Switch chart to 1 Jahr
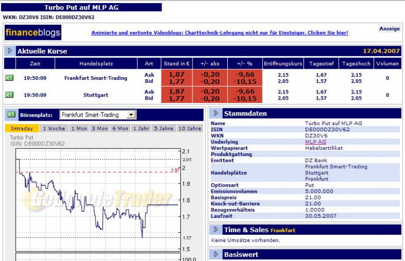Screen dimensions: 405x261 click(141, 129)
